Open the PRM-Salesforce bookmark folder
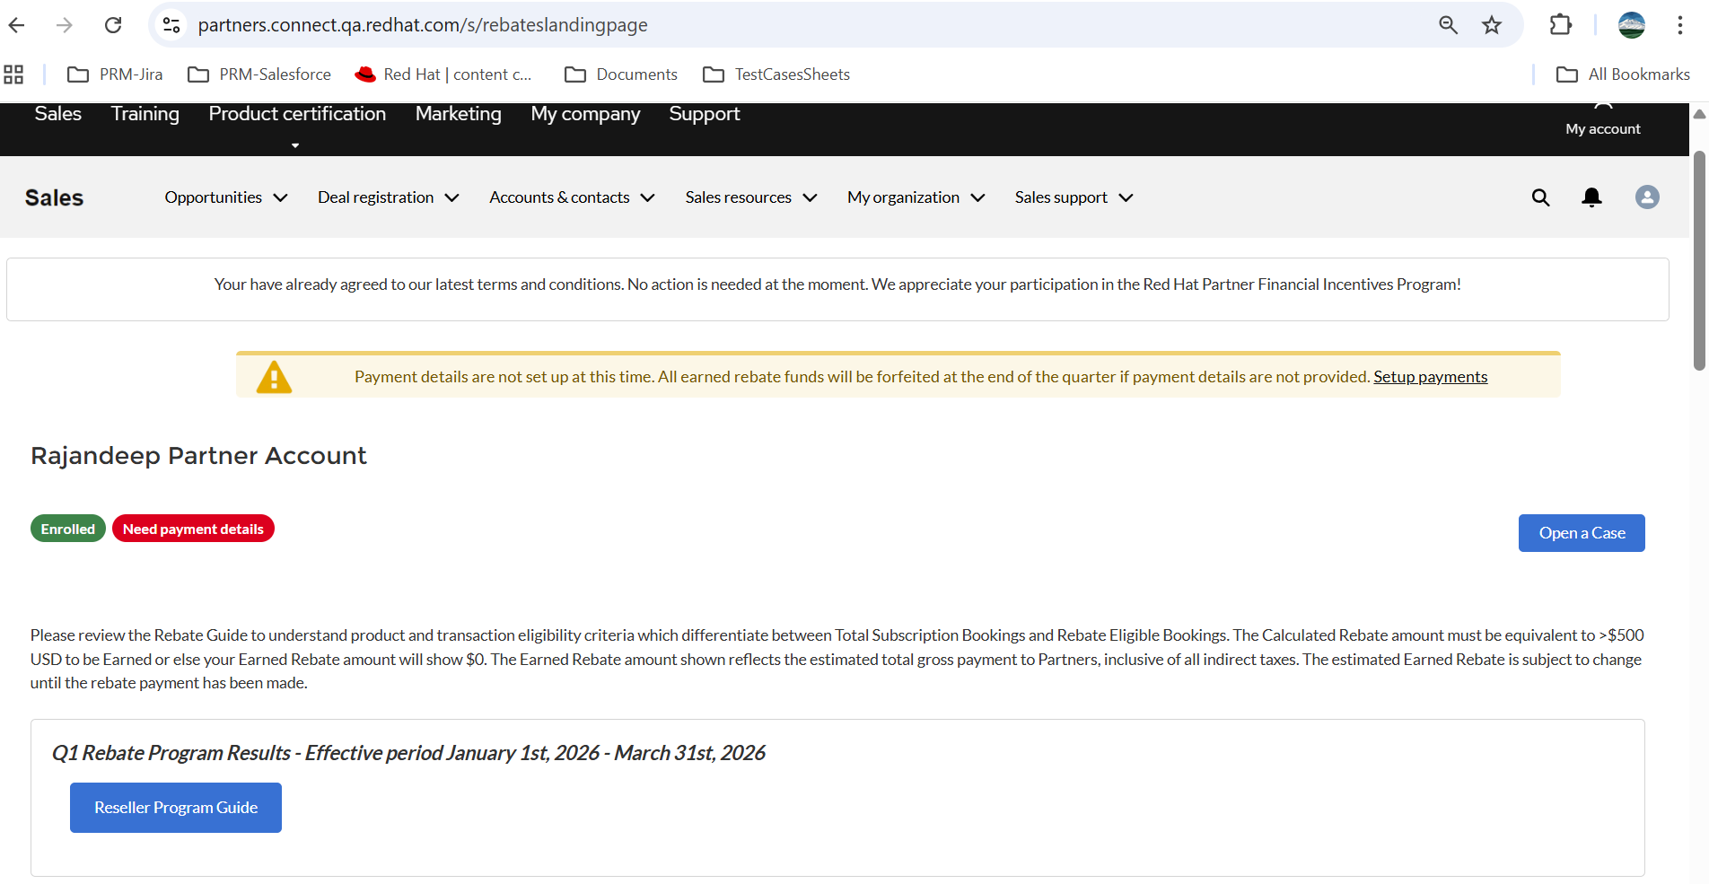The width and height of the screenshot is (1709, 884). (x=259, y=74)
